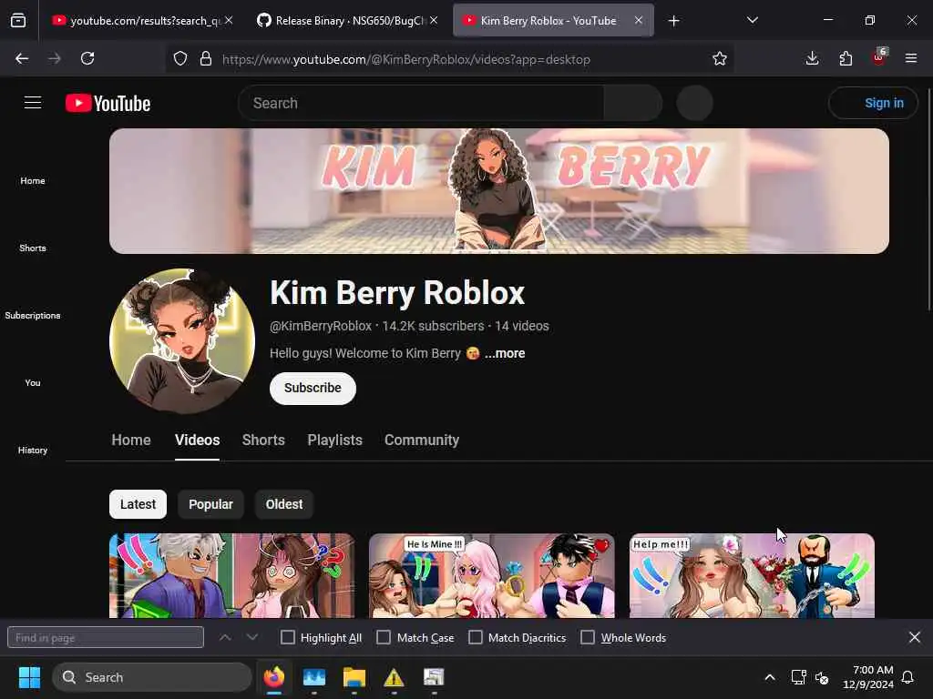Close the Release Binary GitHub tab
Screen dimensions: 933x699
(x=434, y=20)
